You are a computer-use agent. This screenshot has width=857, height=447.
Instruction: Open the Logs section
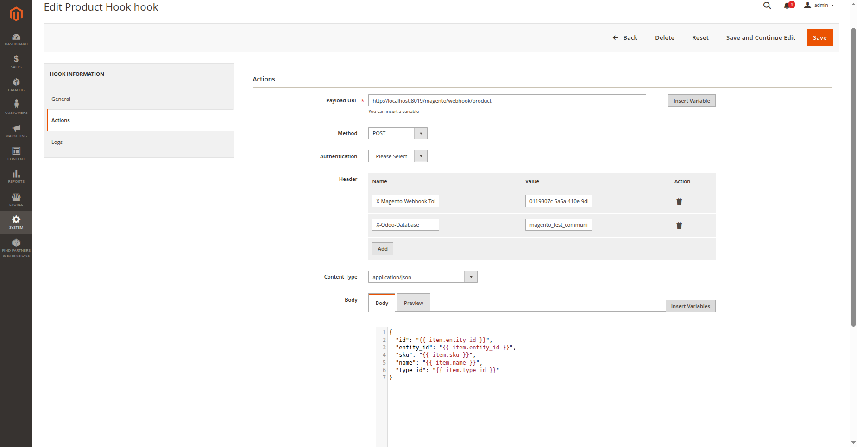pos(139,142)
